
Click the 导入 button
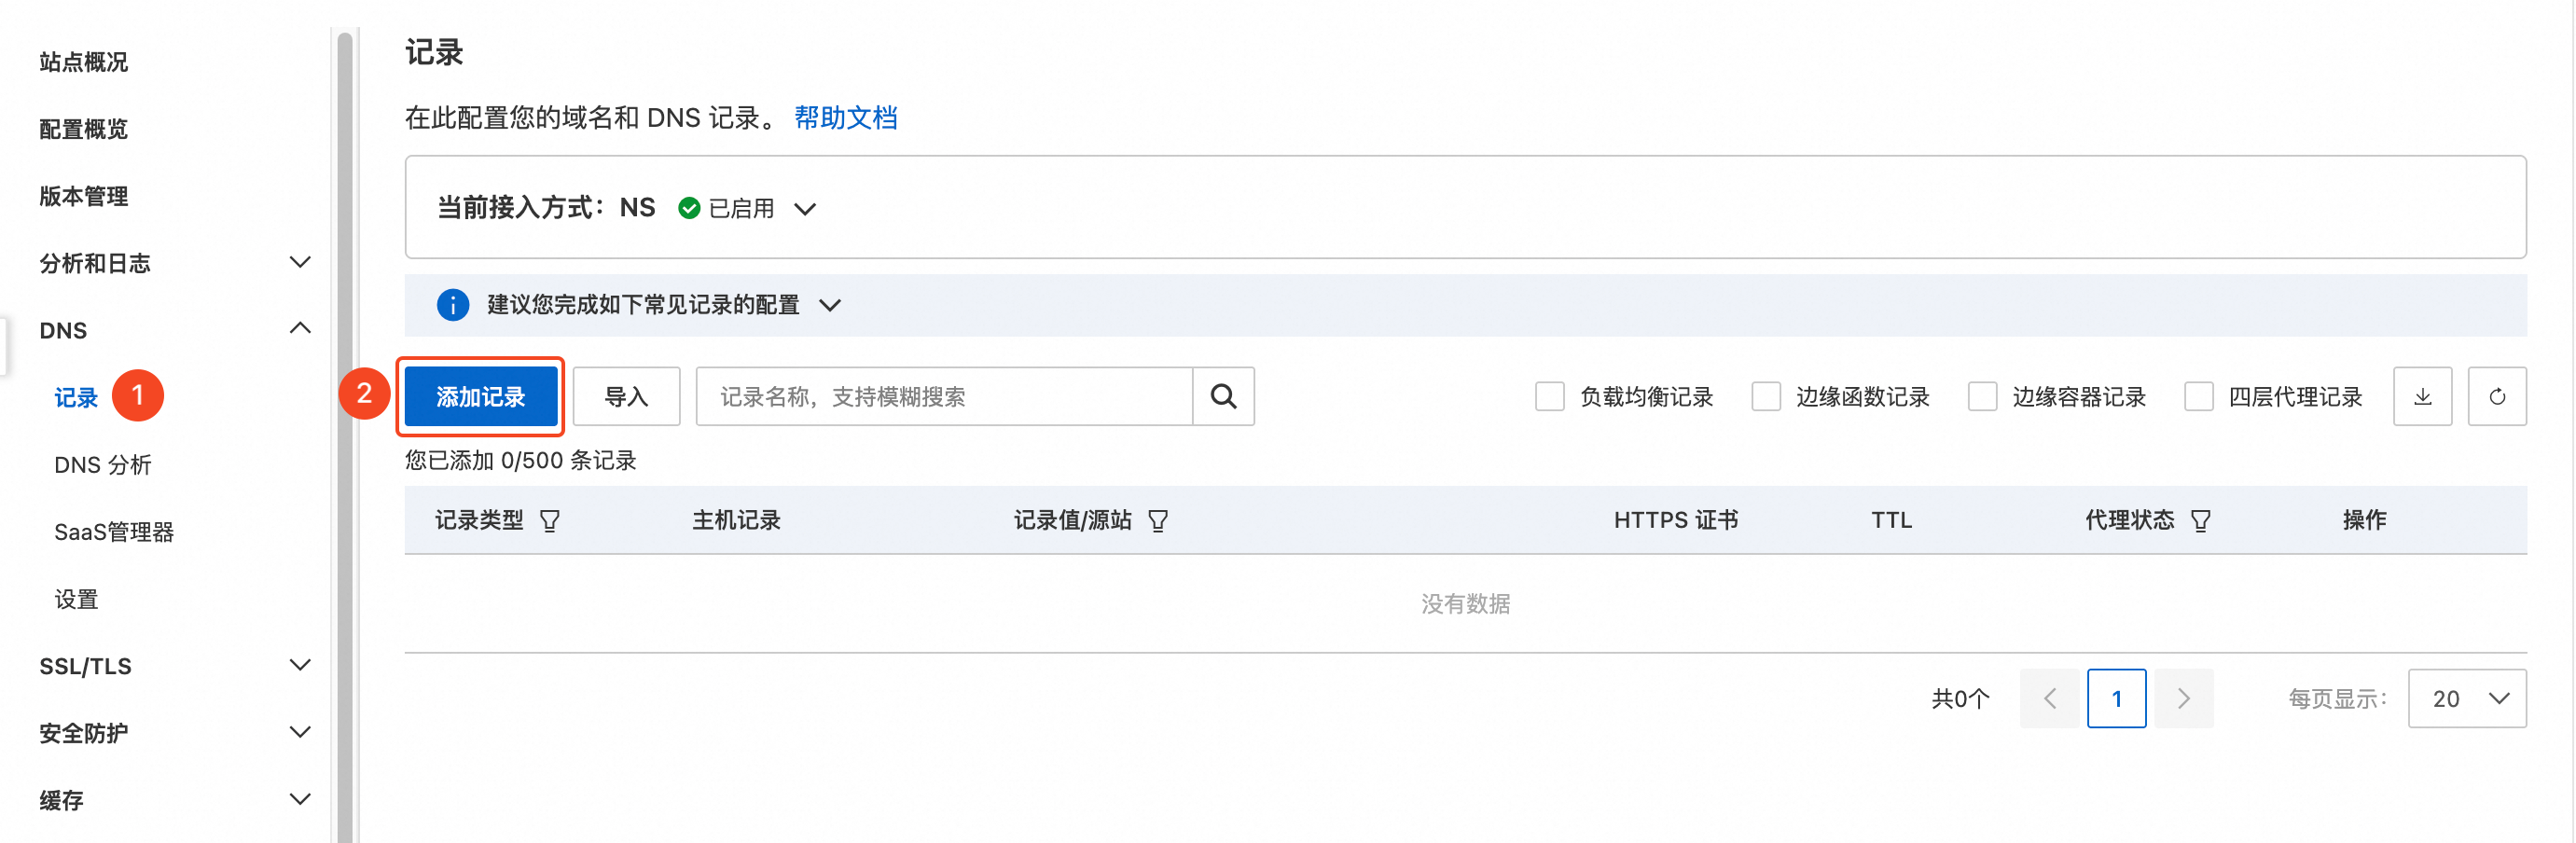627,396
